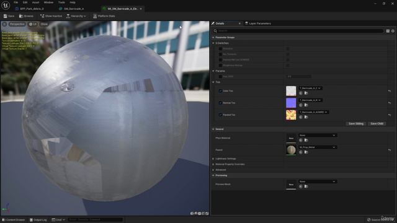The height and width of the screenshot is (223, 397).
Task: Enable the second switch parameter override checkbox
Action: tap(220, 54)
